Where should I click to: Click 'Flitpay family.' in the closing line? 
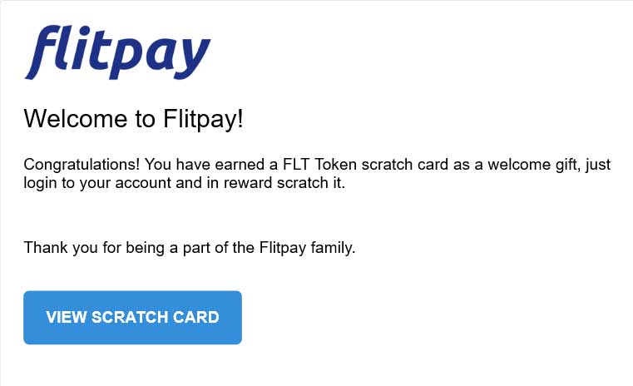click(x=307, y=248)
